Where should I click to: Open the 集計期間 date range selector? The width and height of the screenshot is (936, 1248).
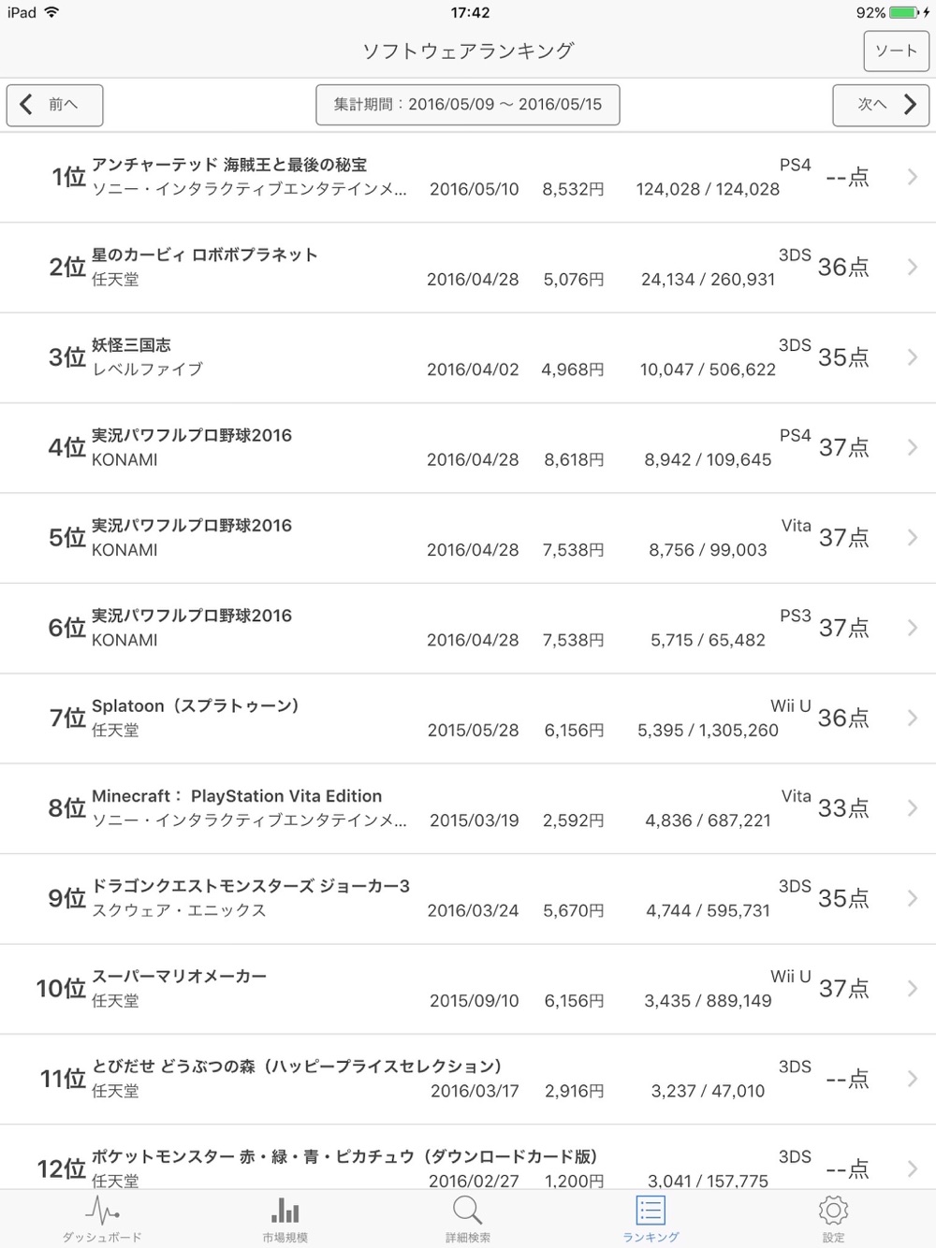468,105
